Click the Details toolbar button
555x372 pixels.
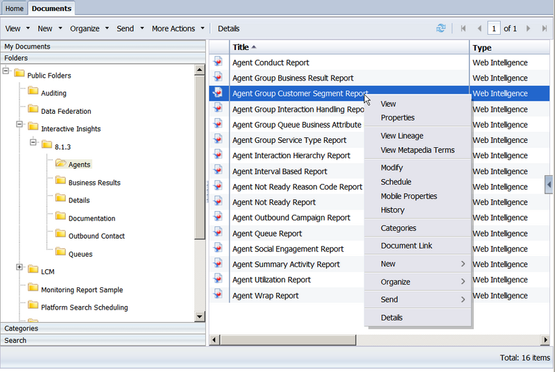coord(228,28)
